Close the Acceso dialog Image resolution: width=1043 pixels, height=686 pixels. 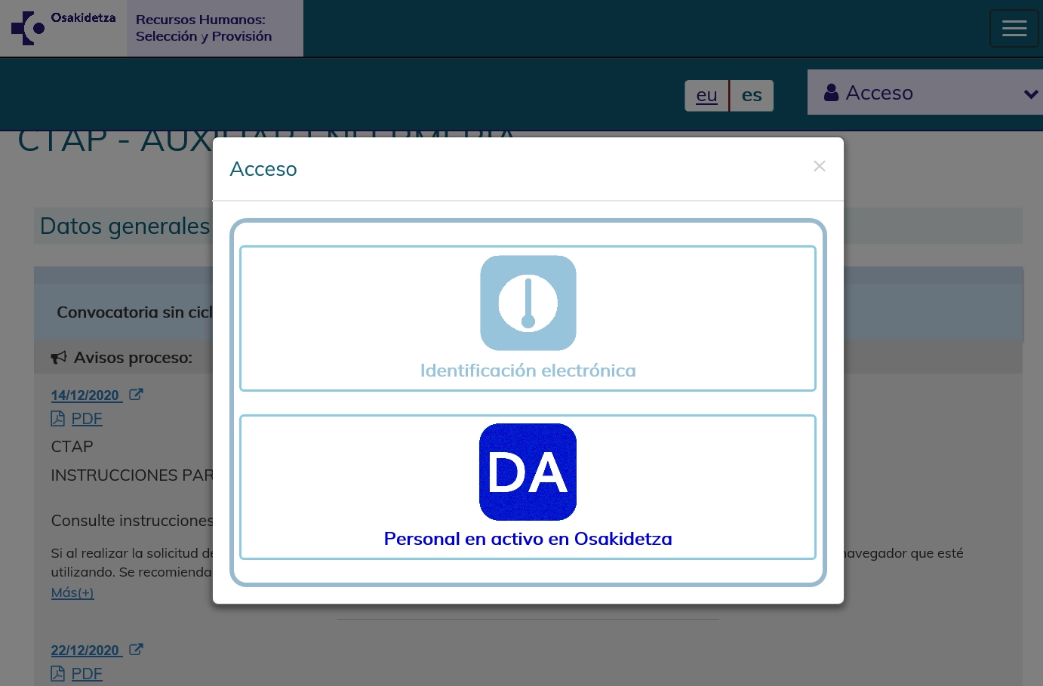pos(820,166)
